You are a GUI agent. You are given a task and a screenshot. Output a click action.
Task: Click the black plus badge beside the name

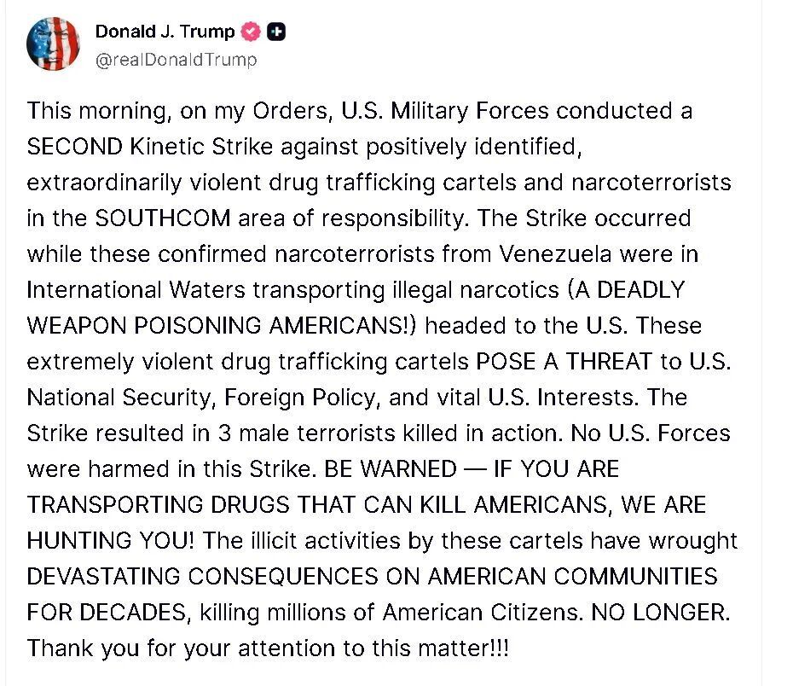(276, 32)
